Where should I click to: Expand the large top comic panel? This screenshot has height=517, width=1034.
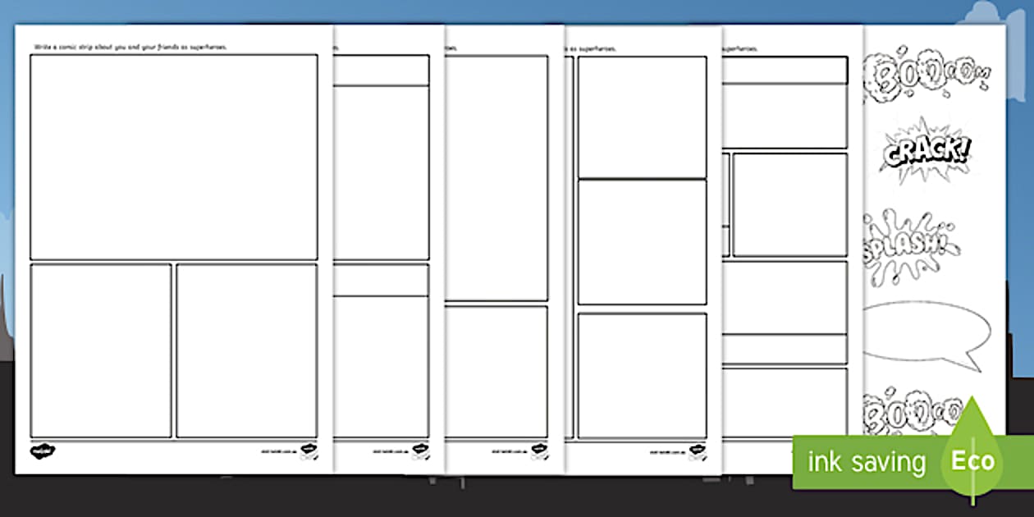(172, 156)
